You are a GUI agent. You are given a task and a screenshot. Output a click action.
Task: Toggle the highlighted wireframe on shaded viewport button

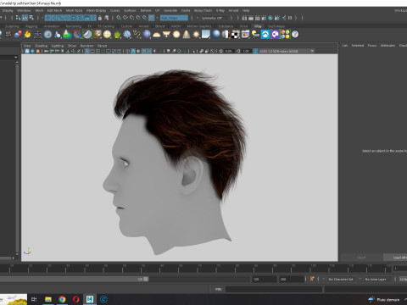click(x=143, y=51)
